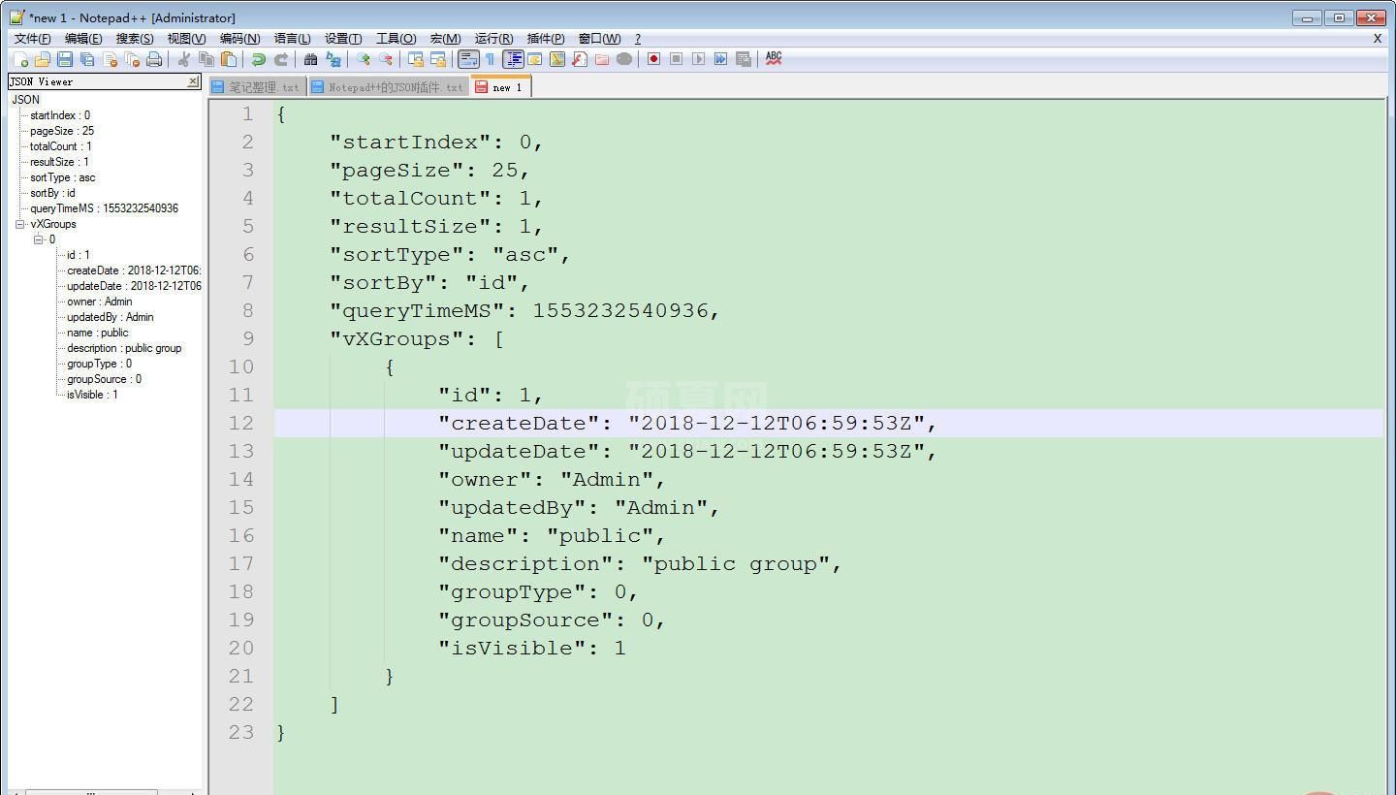Toggle indent guide toolbar button
This screenshot has height=795, width=1396.
coord(513,59)
